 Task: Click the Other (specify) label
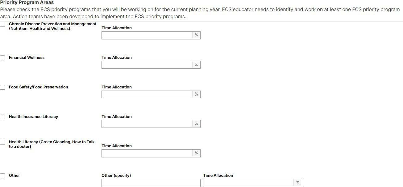coord(116,175)
